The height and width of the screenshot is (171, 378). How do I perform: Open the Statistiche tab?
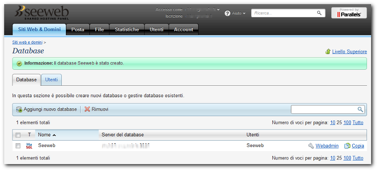click(127, 29)
